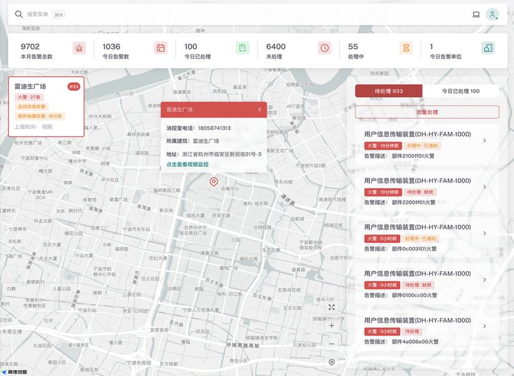Click the red location pin on map
This screenshot has width=514, height=376.
coord(214,182)
